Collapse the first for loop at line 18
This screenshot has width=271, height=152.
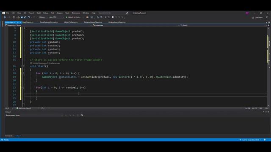pos(22,73)
